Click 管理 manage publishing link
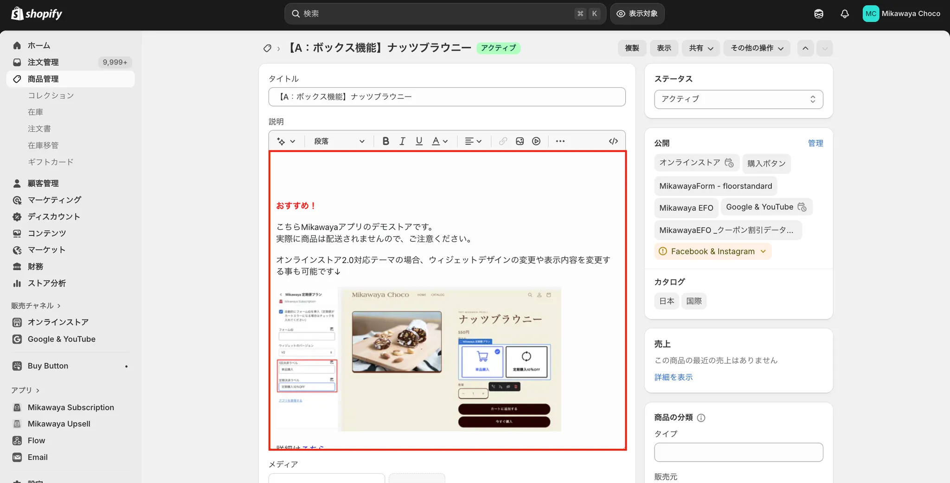950x483 pixels. (815, 143)
